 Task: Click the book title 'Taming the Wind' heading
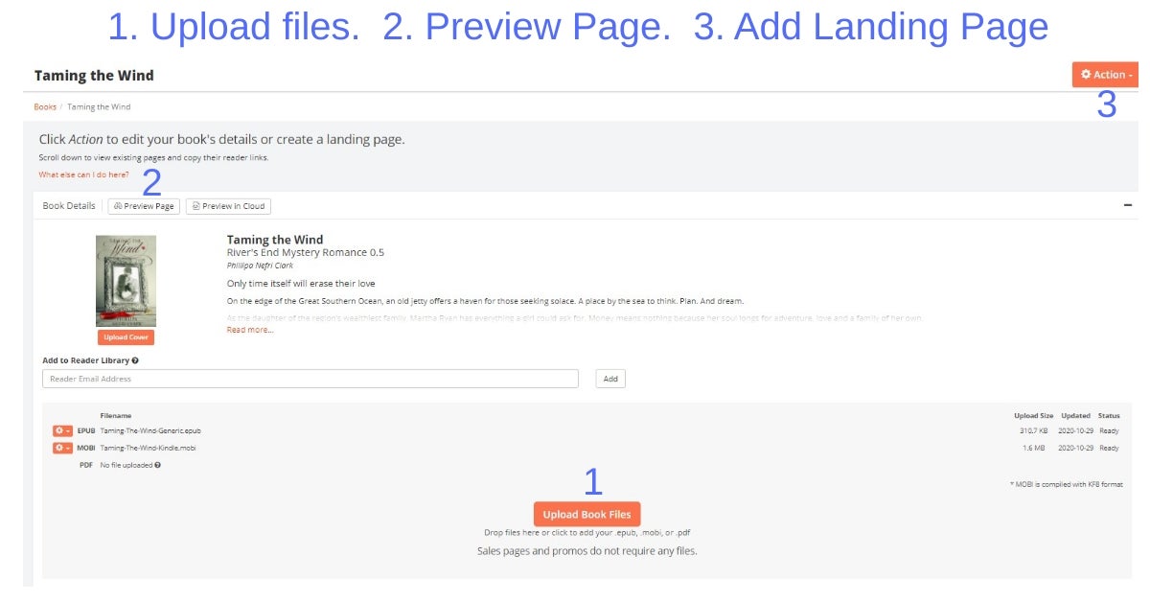pyautogui.click(x=275, y=240)
